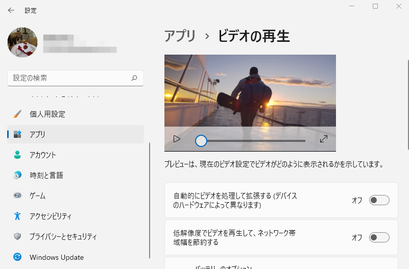Image resolution: width=409 pixels, height=269 pixels.
Task: Close the Settings window
Action: tap(399, 6)
